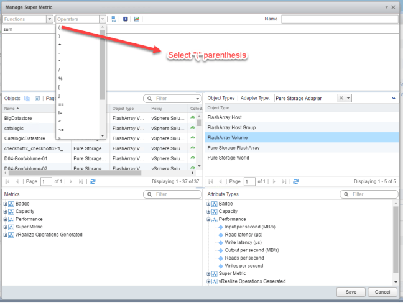Expand Badge node in Attribute Types
This screenshot has width=403, height=303.
[208, 203]
